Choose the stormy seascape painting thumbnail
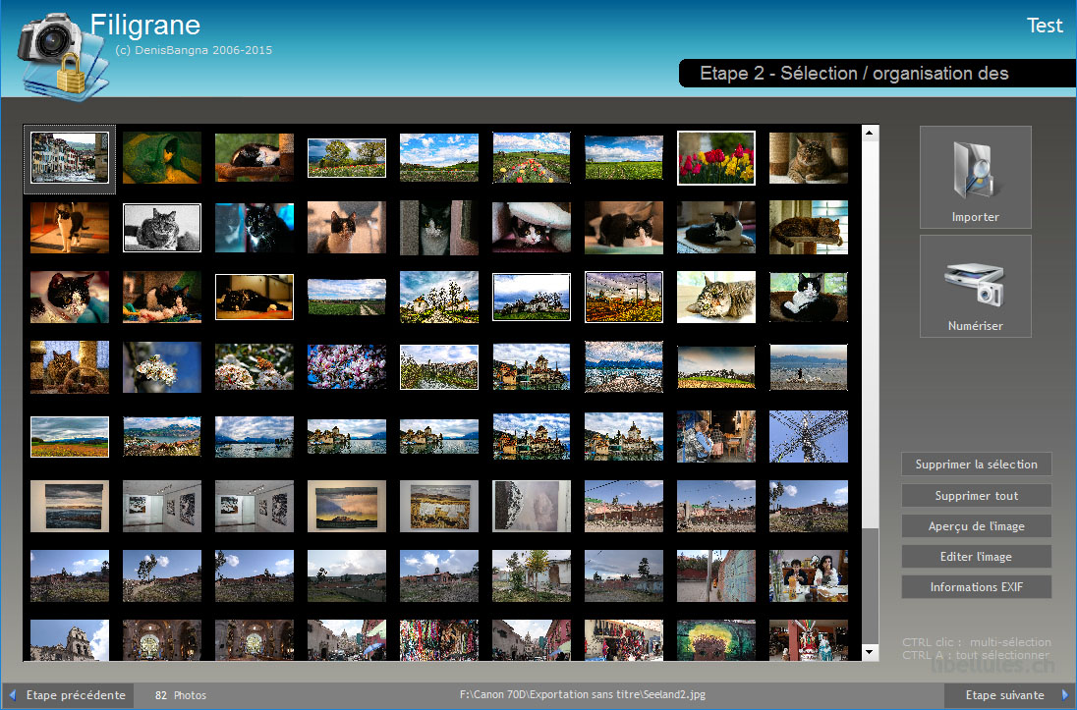This screenshot has height=710, width=1077. pyautogui.click(x=70, y=506)
